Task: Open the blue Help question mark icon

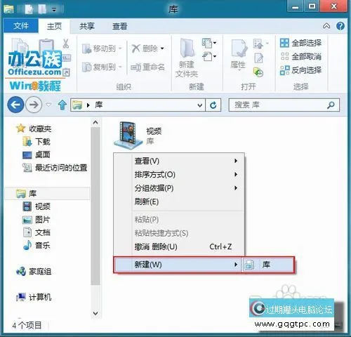Action: click(x=340, y=26)
